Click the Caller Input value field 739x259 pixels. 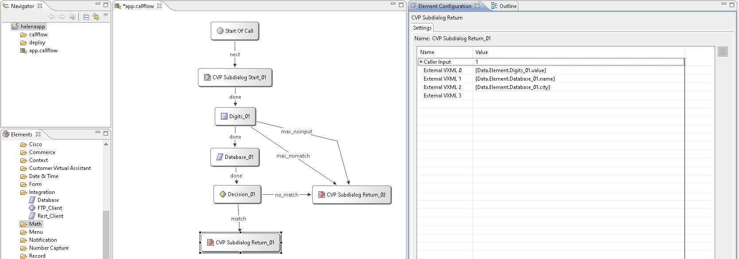(576, 62)
